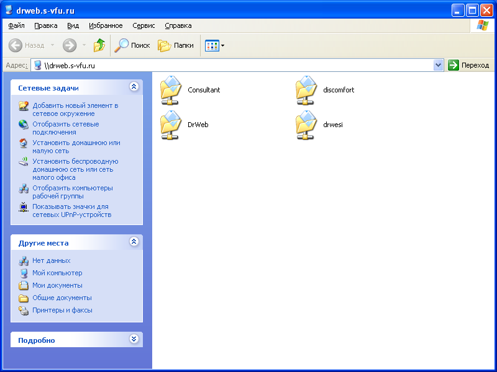
Task: Expand the address bar dropdown list
Action: pyautogui.click(x=438, y=66)
